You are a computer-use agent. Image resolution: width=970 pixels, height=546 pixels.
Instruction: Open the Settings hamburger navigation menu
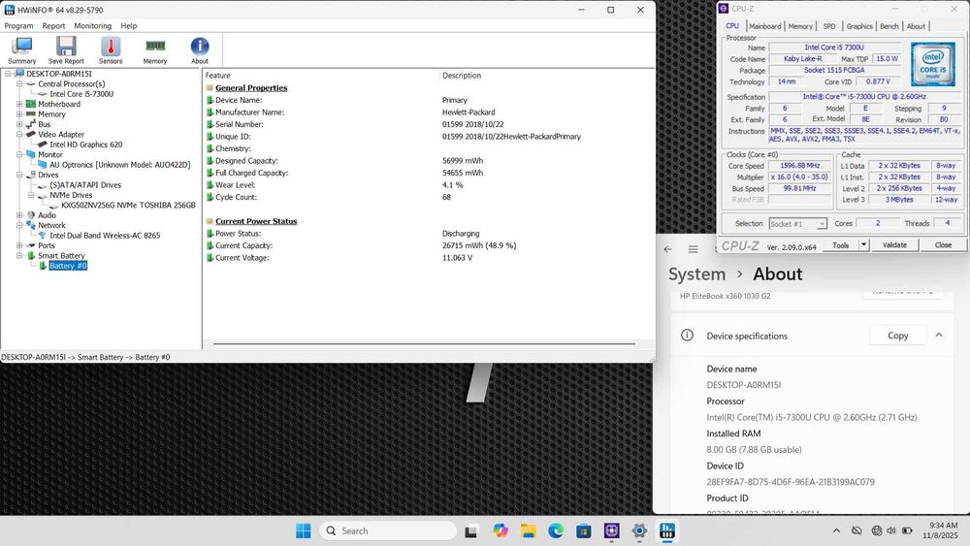click(693, 249)
